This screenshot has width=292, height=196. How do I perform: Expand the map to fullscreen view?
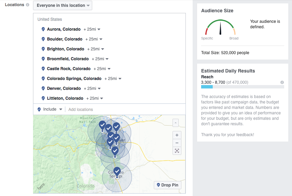[177, 151]
